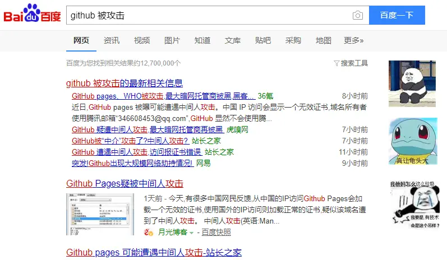Open Github pages 可能遭遇中间人攻击-站长之家 link

point(154,253)
